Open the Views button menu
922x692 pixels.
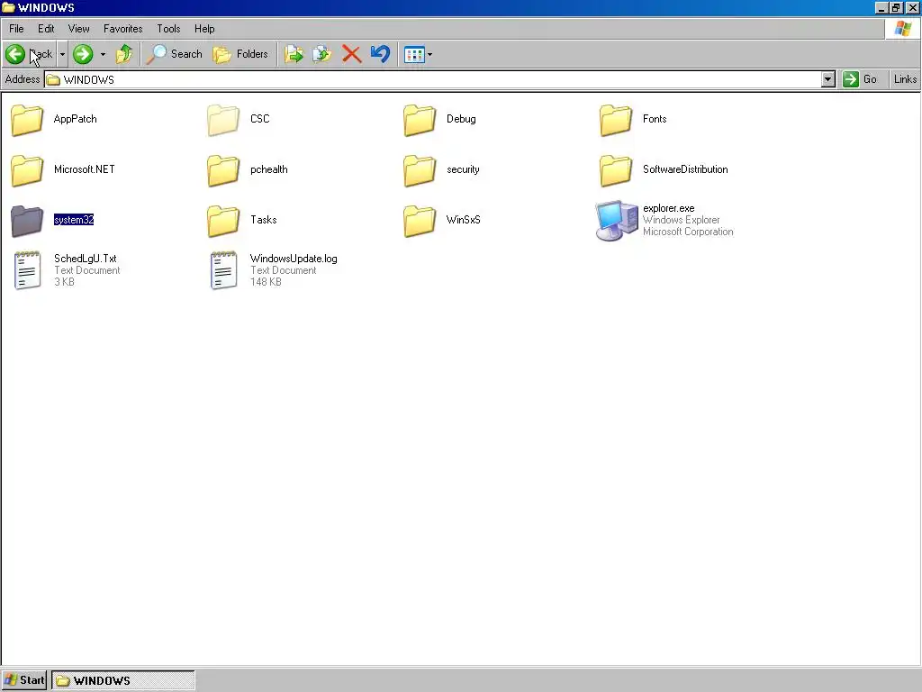418,54
